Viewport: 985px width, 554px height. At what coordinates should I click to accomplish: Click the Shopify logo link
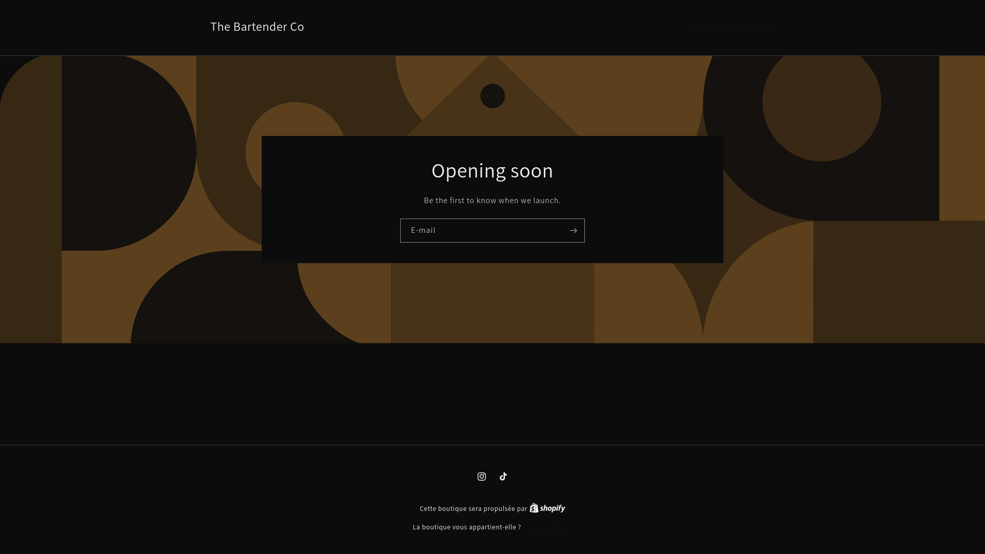(547, 508)
